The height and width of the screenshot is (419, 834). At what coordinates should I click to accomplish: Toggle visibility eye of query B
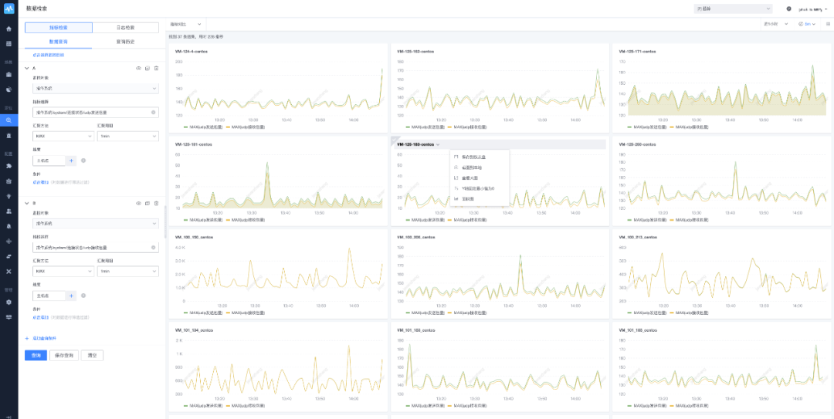click(x=138, y=203)
